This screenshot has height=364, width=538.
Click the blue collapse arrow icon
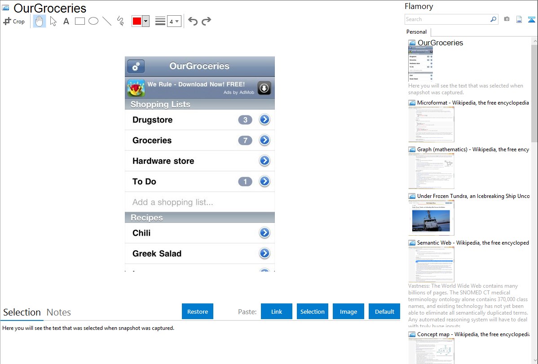pyautogui.click(x=531, y=19)
